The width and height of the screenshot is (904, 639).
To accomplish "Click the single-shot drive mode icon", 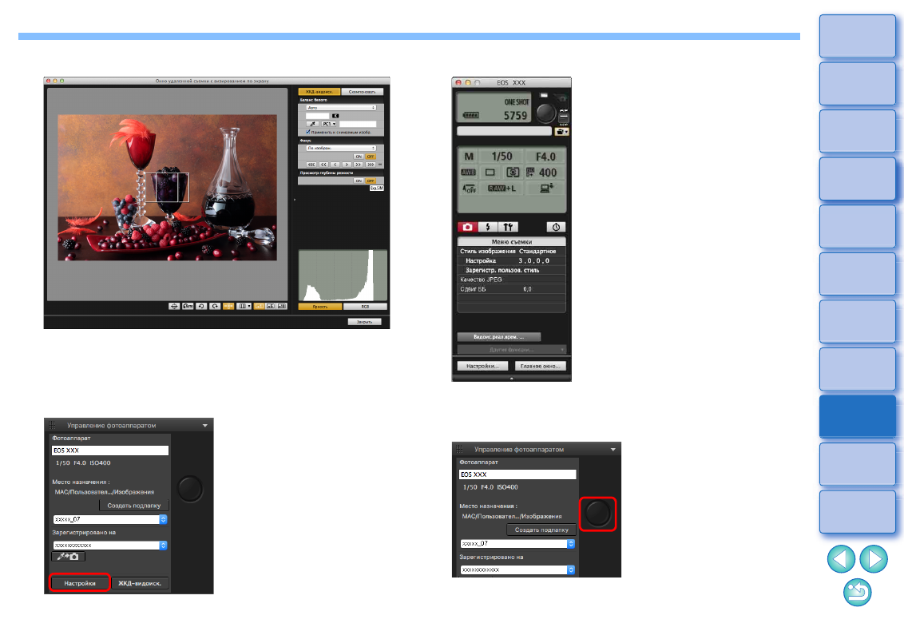I will tap(490, 173).
